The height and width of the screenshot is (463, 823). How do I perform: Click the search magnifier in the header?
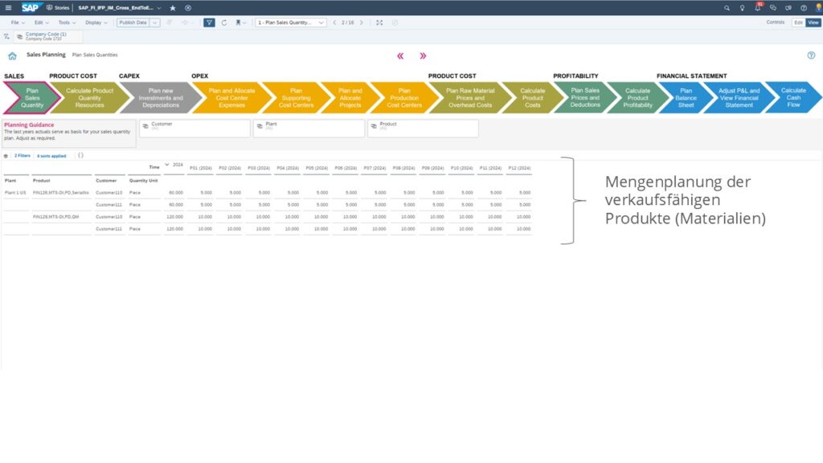(x=727, y=7)
